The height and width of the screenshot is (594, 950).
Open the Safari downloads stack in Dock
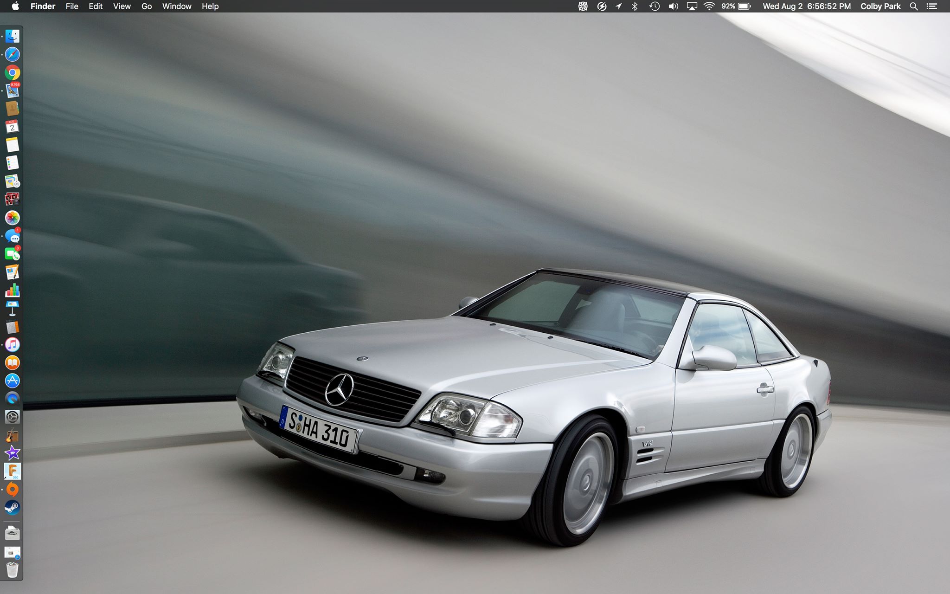[x=13, y=552]
